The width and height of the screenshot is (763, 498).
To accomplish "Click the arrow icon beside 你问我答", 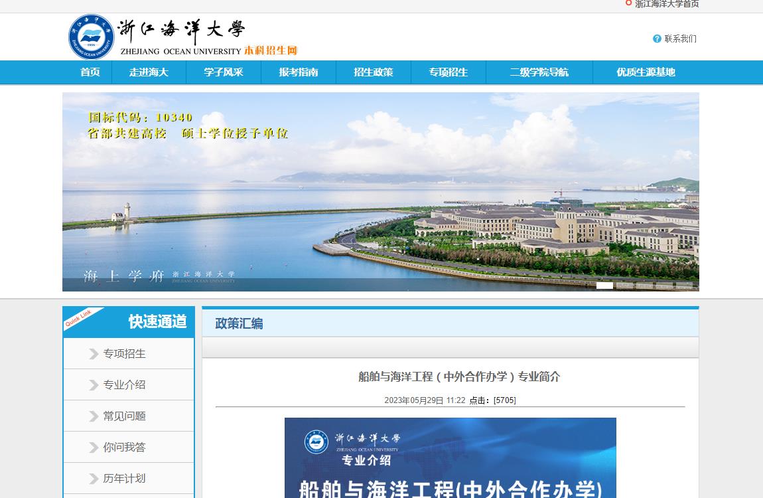I will tap(94, 448).
